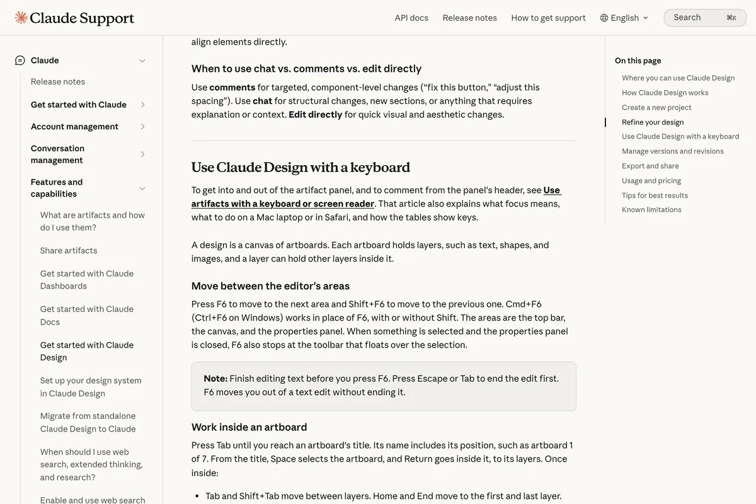Open sidebar Release notes link
This screenshot has height=504, width=756.
pos(58,82)
